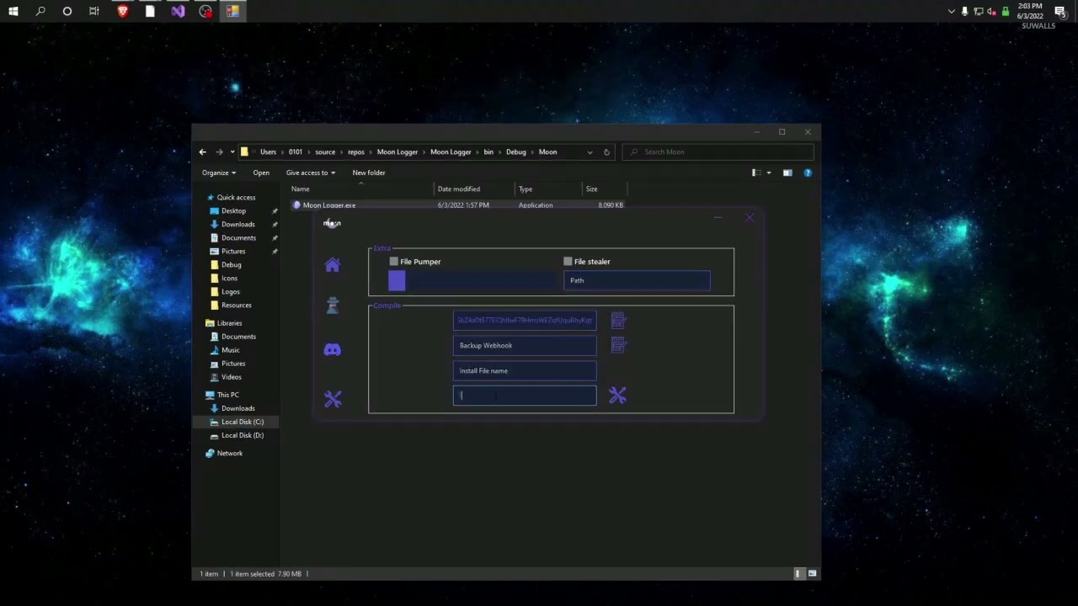Open Task View on the taskbar
This screenshot has width=1078, height=606.
tap(94, 12)
